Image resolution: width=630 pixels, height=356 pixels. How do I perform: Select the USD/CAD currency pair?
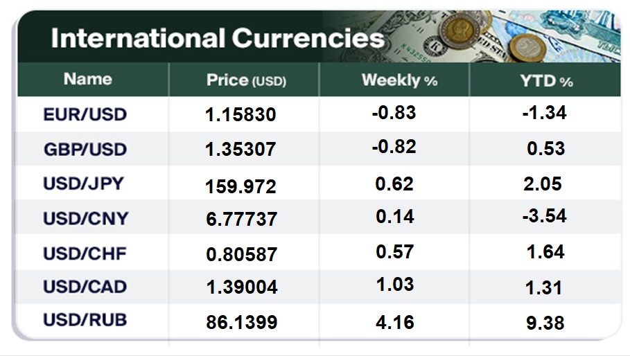tap(85, 287)
